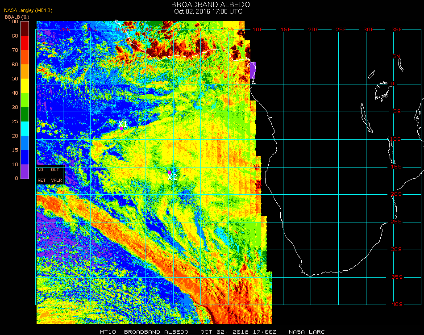Click the '25E' longitude label
Image resolution: width=424 pixels, height=335 pixels.
pyautogui.click(x=341, y=29)
